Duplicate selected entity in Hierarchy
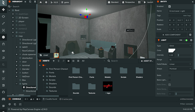The height and width of the screenshot is (112, 195). tap(30, 2)
